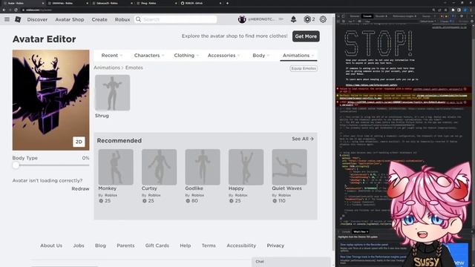Screen dimensions: 475x267
Task: Open the hamburger navigation menu
Action: (x=7, y=19)
